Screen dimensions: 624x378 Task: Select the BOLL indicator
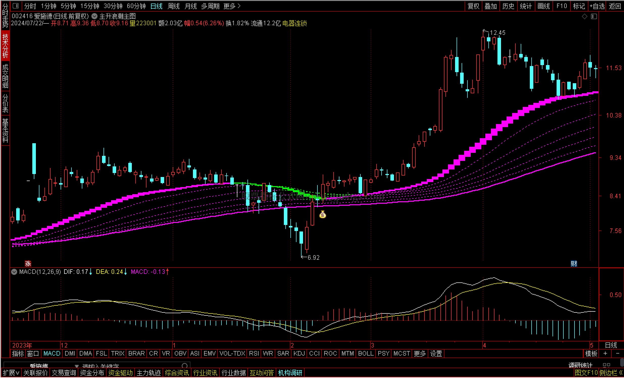tap(366, 354)
